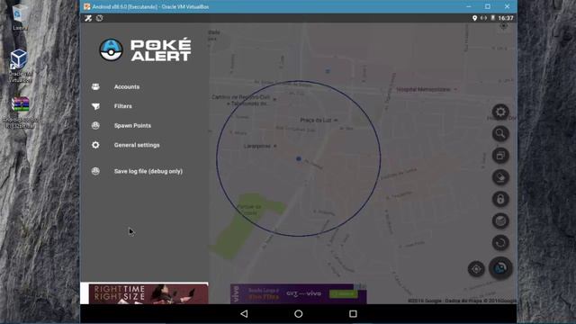The image size is (576, 324).
Task: Tap the Android recent apps square
Action: (353, 314)
